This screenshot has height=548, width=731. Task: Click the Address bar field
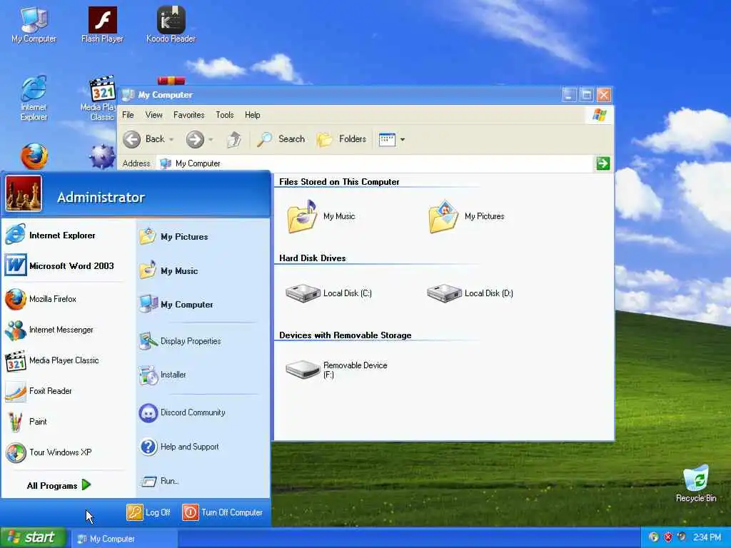pyautogui.click(x=374, y=163)
